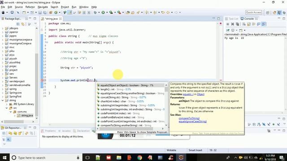Open the Window menu
Screen dimensions: 287x161
tap(84, 7)
